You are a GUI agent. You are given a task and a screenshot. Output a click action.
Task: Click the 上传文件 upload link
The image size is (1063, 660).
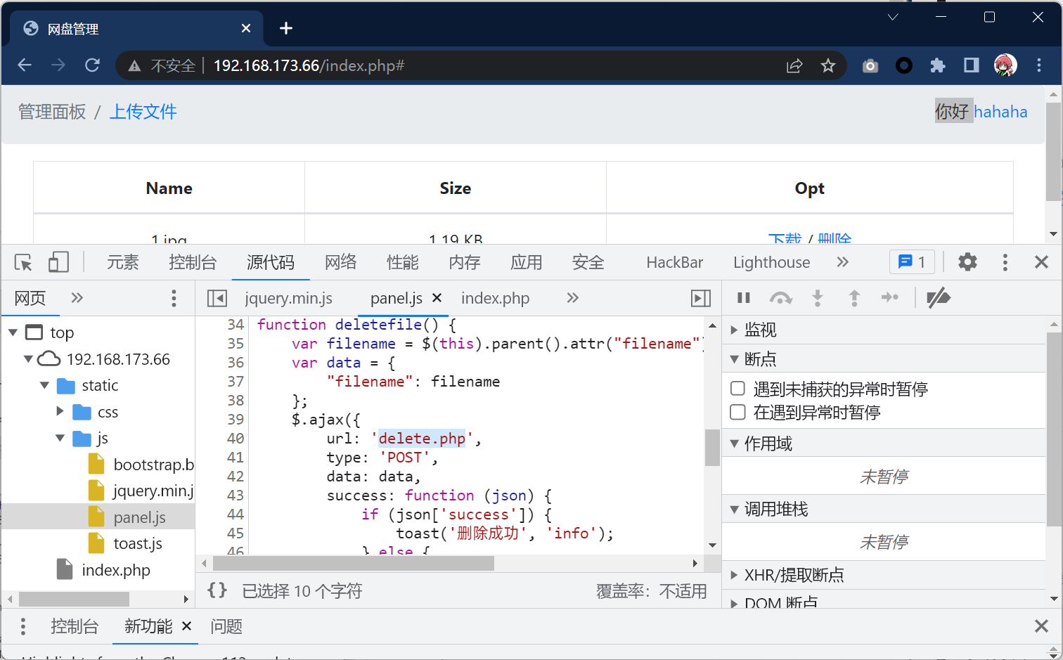point(143,112)
